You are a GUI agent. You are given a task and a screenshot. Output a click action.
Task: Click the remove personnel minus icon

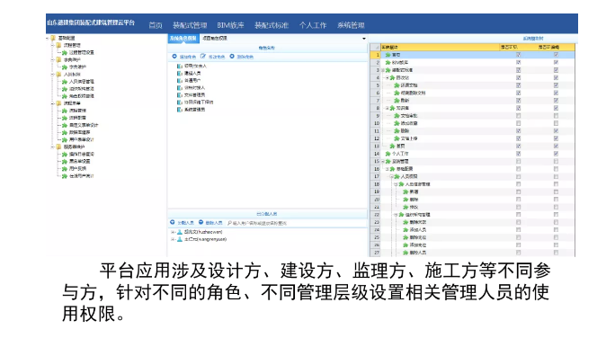[x=201, y=222]
